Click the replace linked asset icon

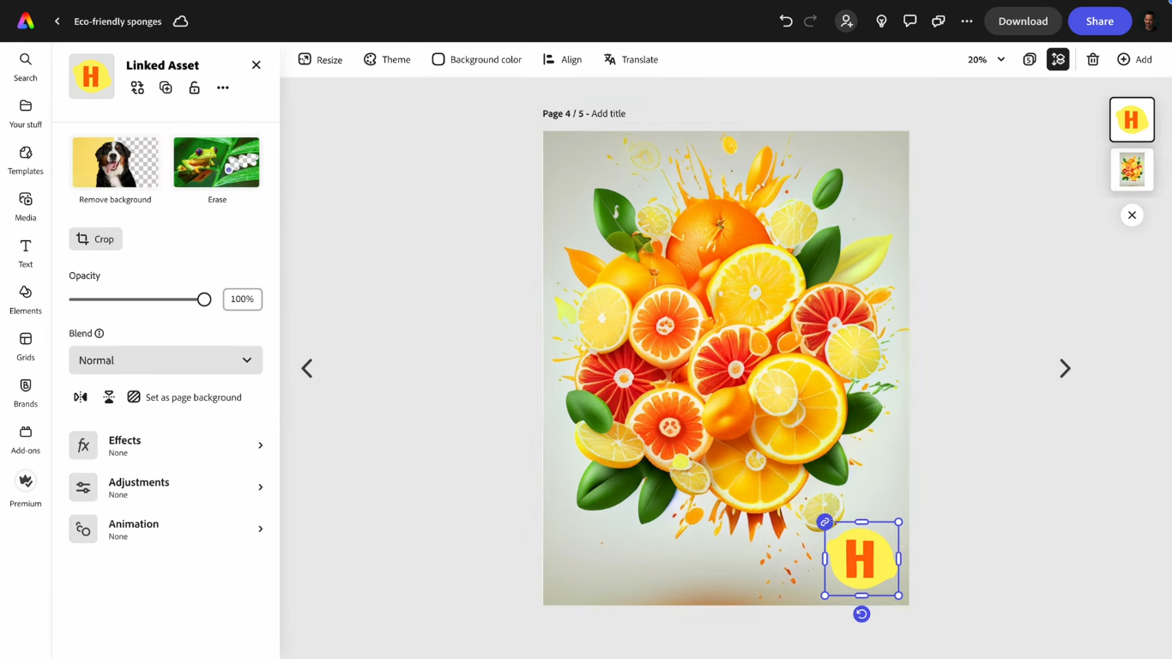pyautogui.click(x=137, y=88)
